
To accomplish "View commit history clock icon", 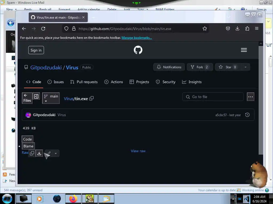I will [247, 115].
